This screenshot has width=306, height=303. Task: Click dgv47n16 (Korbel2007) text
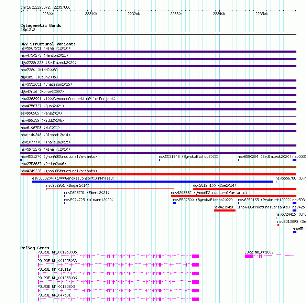(x=42, y=91)
